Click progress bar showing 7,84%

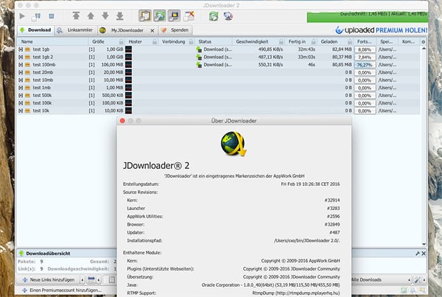(365, 57)
